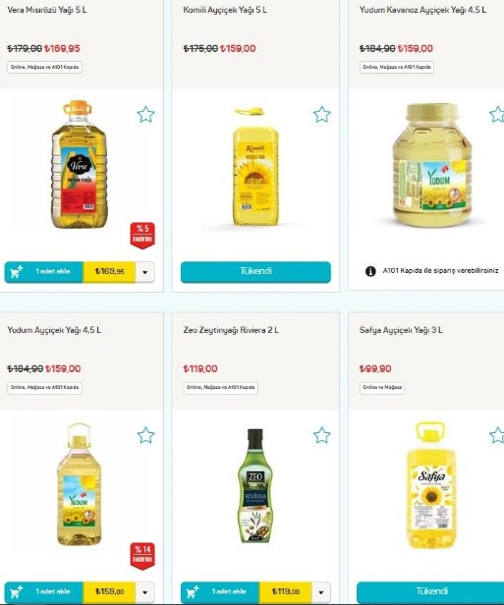
Task: Toggle favorite star for Komili Ayçiçek Yağı
Action: 322,114
